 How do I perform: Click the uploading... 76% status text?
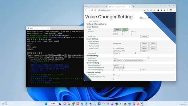119,51
